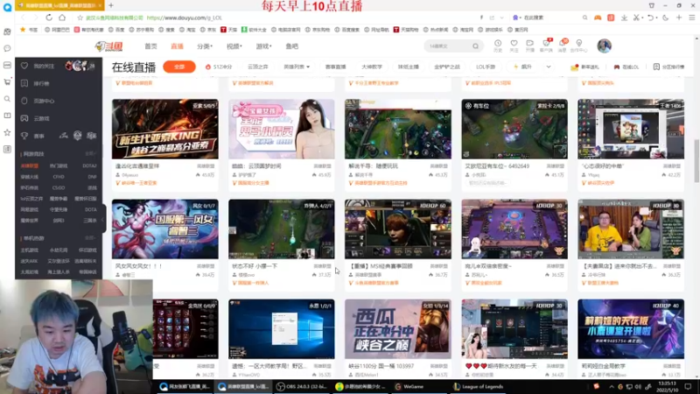This screenshot has height=394, width=700.
Task: Open the 历史 clock icon
Action: click(x=498, y=46)
